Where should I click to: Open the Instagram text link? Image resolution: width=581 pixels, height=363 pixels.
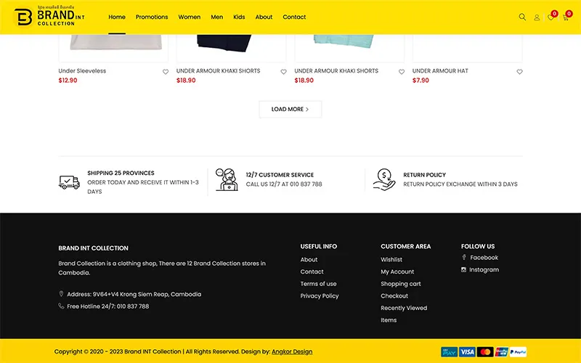[484, 269]
